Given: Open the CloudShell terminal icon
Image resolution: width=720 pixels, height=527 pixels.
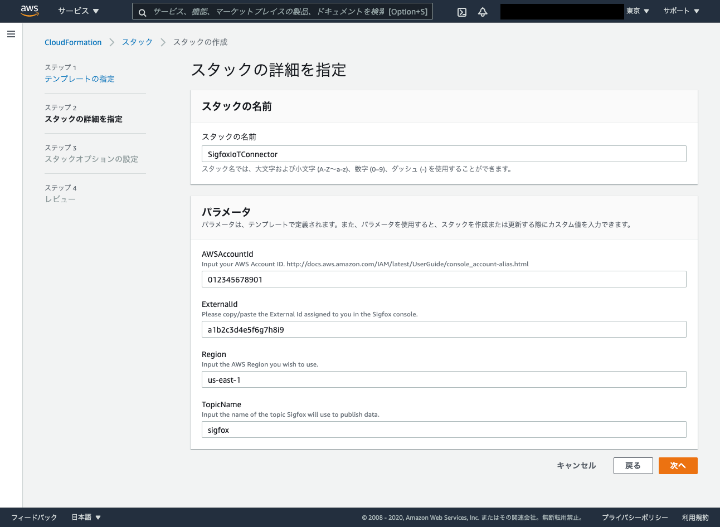Looking at the screenshot, I should (x=461, y=11).
